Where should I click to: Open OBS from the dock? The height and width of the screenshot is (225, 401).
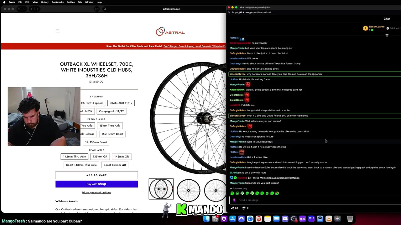coord(294,219)
